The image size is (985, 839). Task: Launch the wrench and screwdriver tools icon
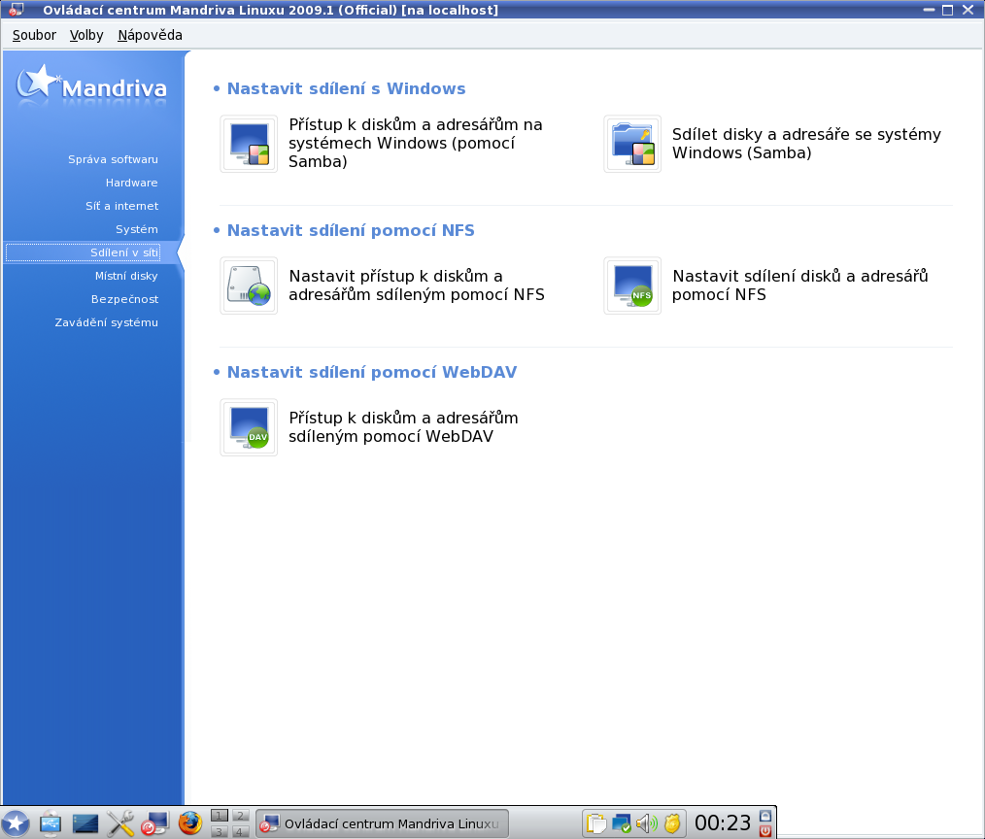[x=120, y=823]
